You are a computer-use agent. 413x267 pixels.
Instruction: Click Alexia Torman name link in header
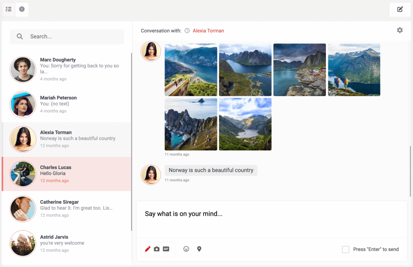pos(209,31)
